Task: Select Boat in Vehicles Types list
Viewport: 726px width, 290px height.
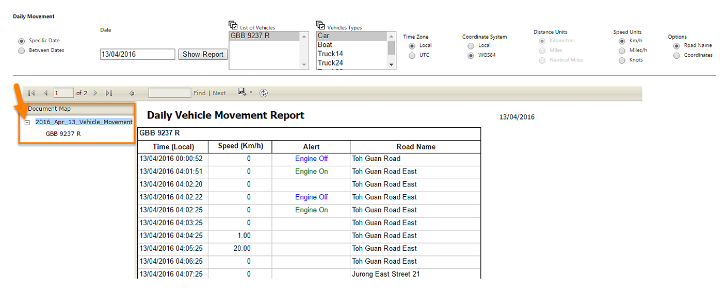Action: (x=325, y=45)
